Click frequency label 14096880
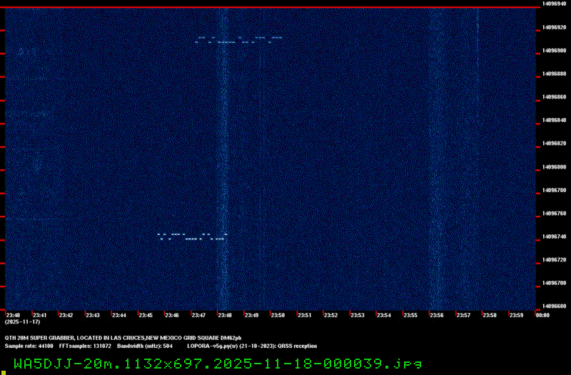Viewport: 571px width, 375px height. (x=555, y=74)
